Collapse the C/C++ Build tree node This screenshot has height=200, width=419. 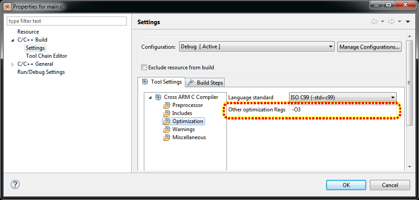tap(13, 40)
